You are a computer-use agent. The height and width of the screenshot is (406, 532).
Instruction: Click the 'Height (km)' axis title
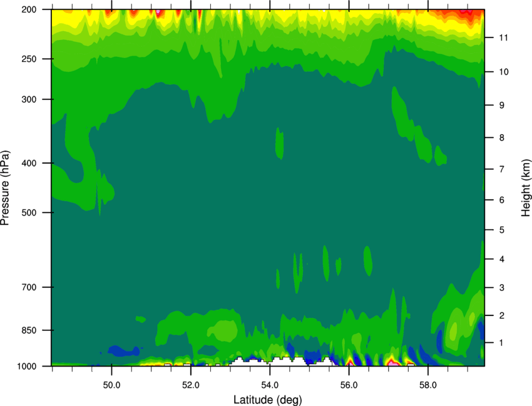pyautogui.click(x=526, y=188)
